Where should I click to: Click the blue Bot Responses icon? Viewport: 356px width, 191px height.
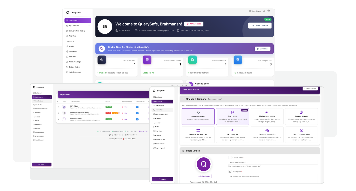point(238,60)
